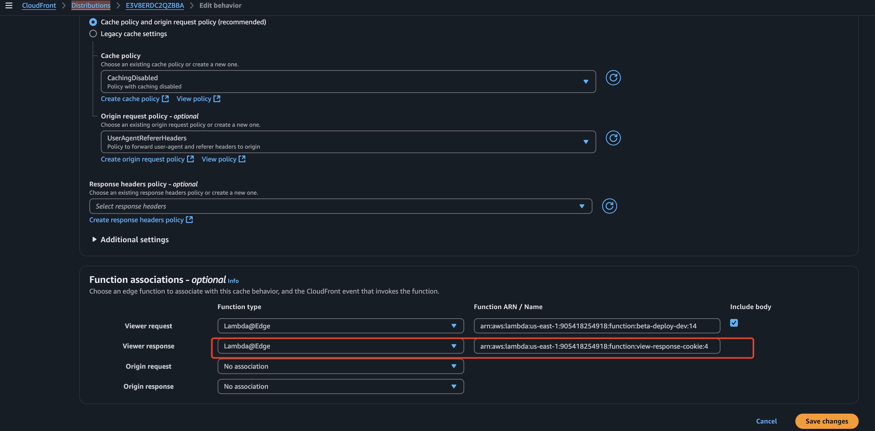Open the CachingDisabled cache policy dropdown
875x431 pixels.
tap(348, 82)
